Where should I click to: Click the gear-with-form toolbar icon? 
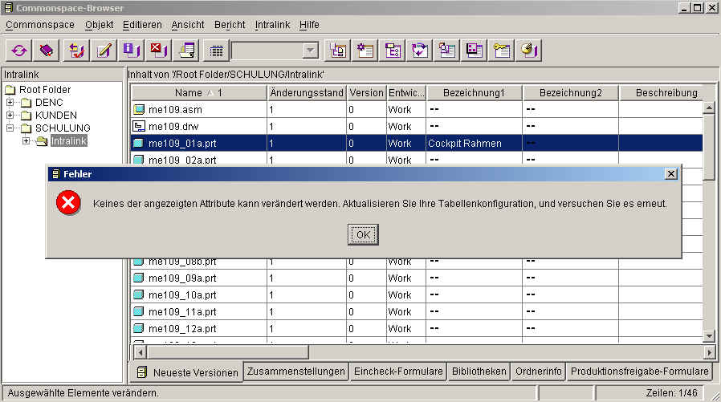365,51
